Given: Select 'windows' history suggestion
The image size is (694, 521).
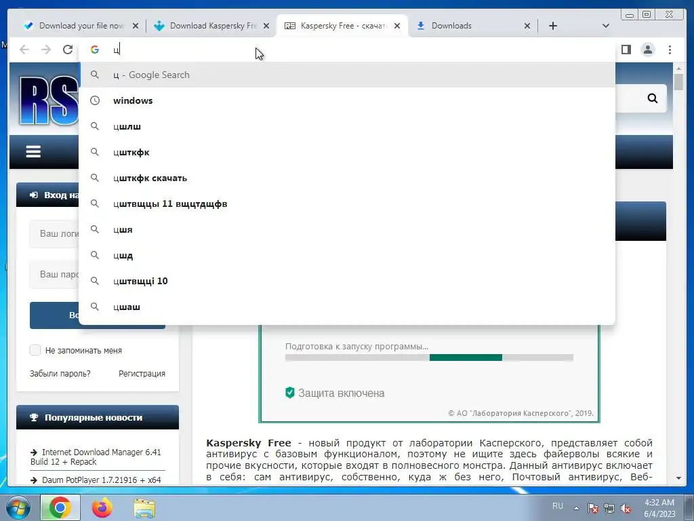Looking at the screenshot, I should click(x=347, y=100).
